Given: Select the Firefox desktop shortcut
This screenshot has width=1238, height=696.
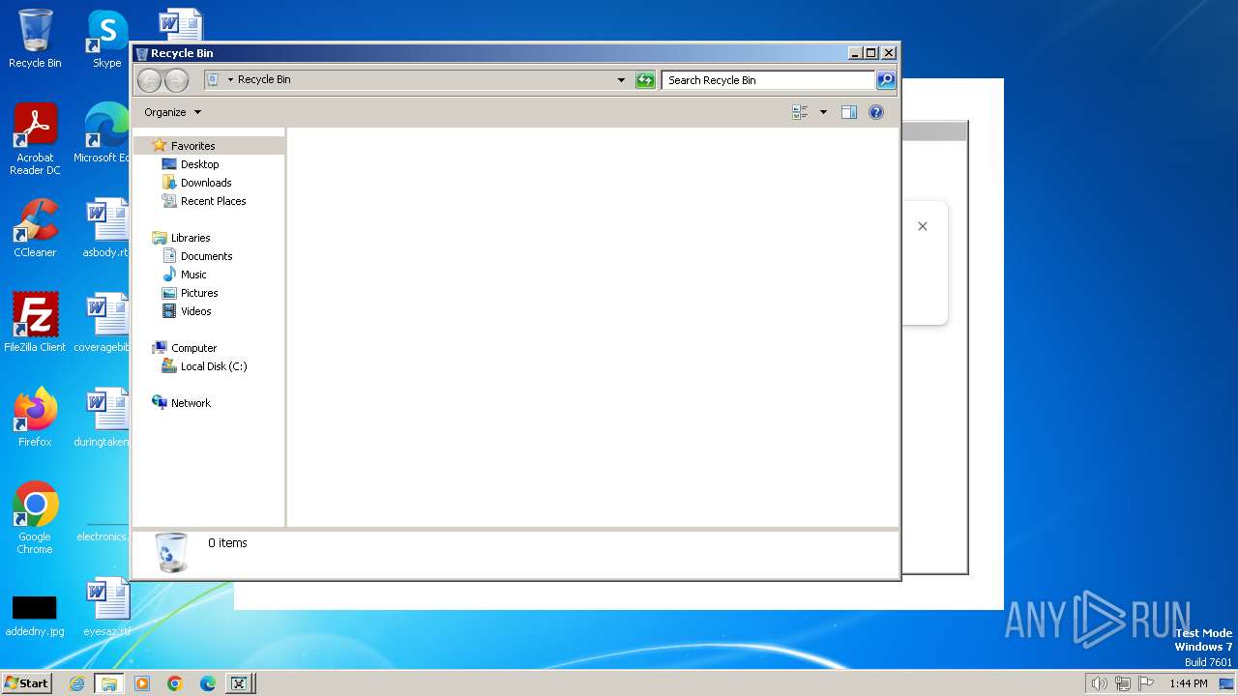Looking at the screenshot, I should tap(35, 418).
